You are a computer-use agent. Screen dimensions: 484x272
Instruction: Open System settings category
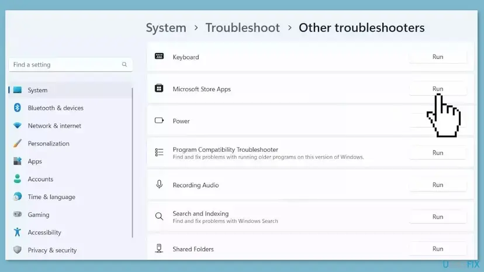(70, 90)
